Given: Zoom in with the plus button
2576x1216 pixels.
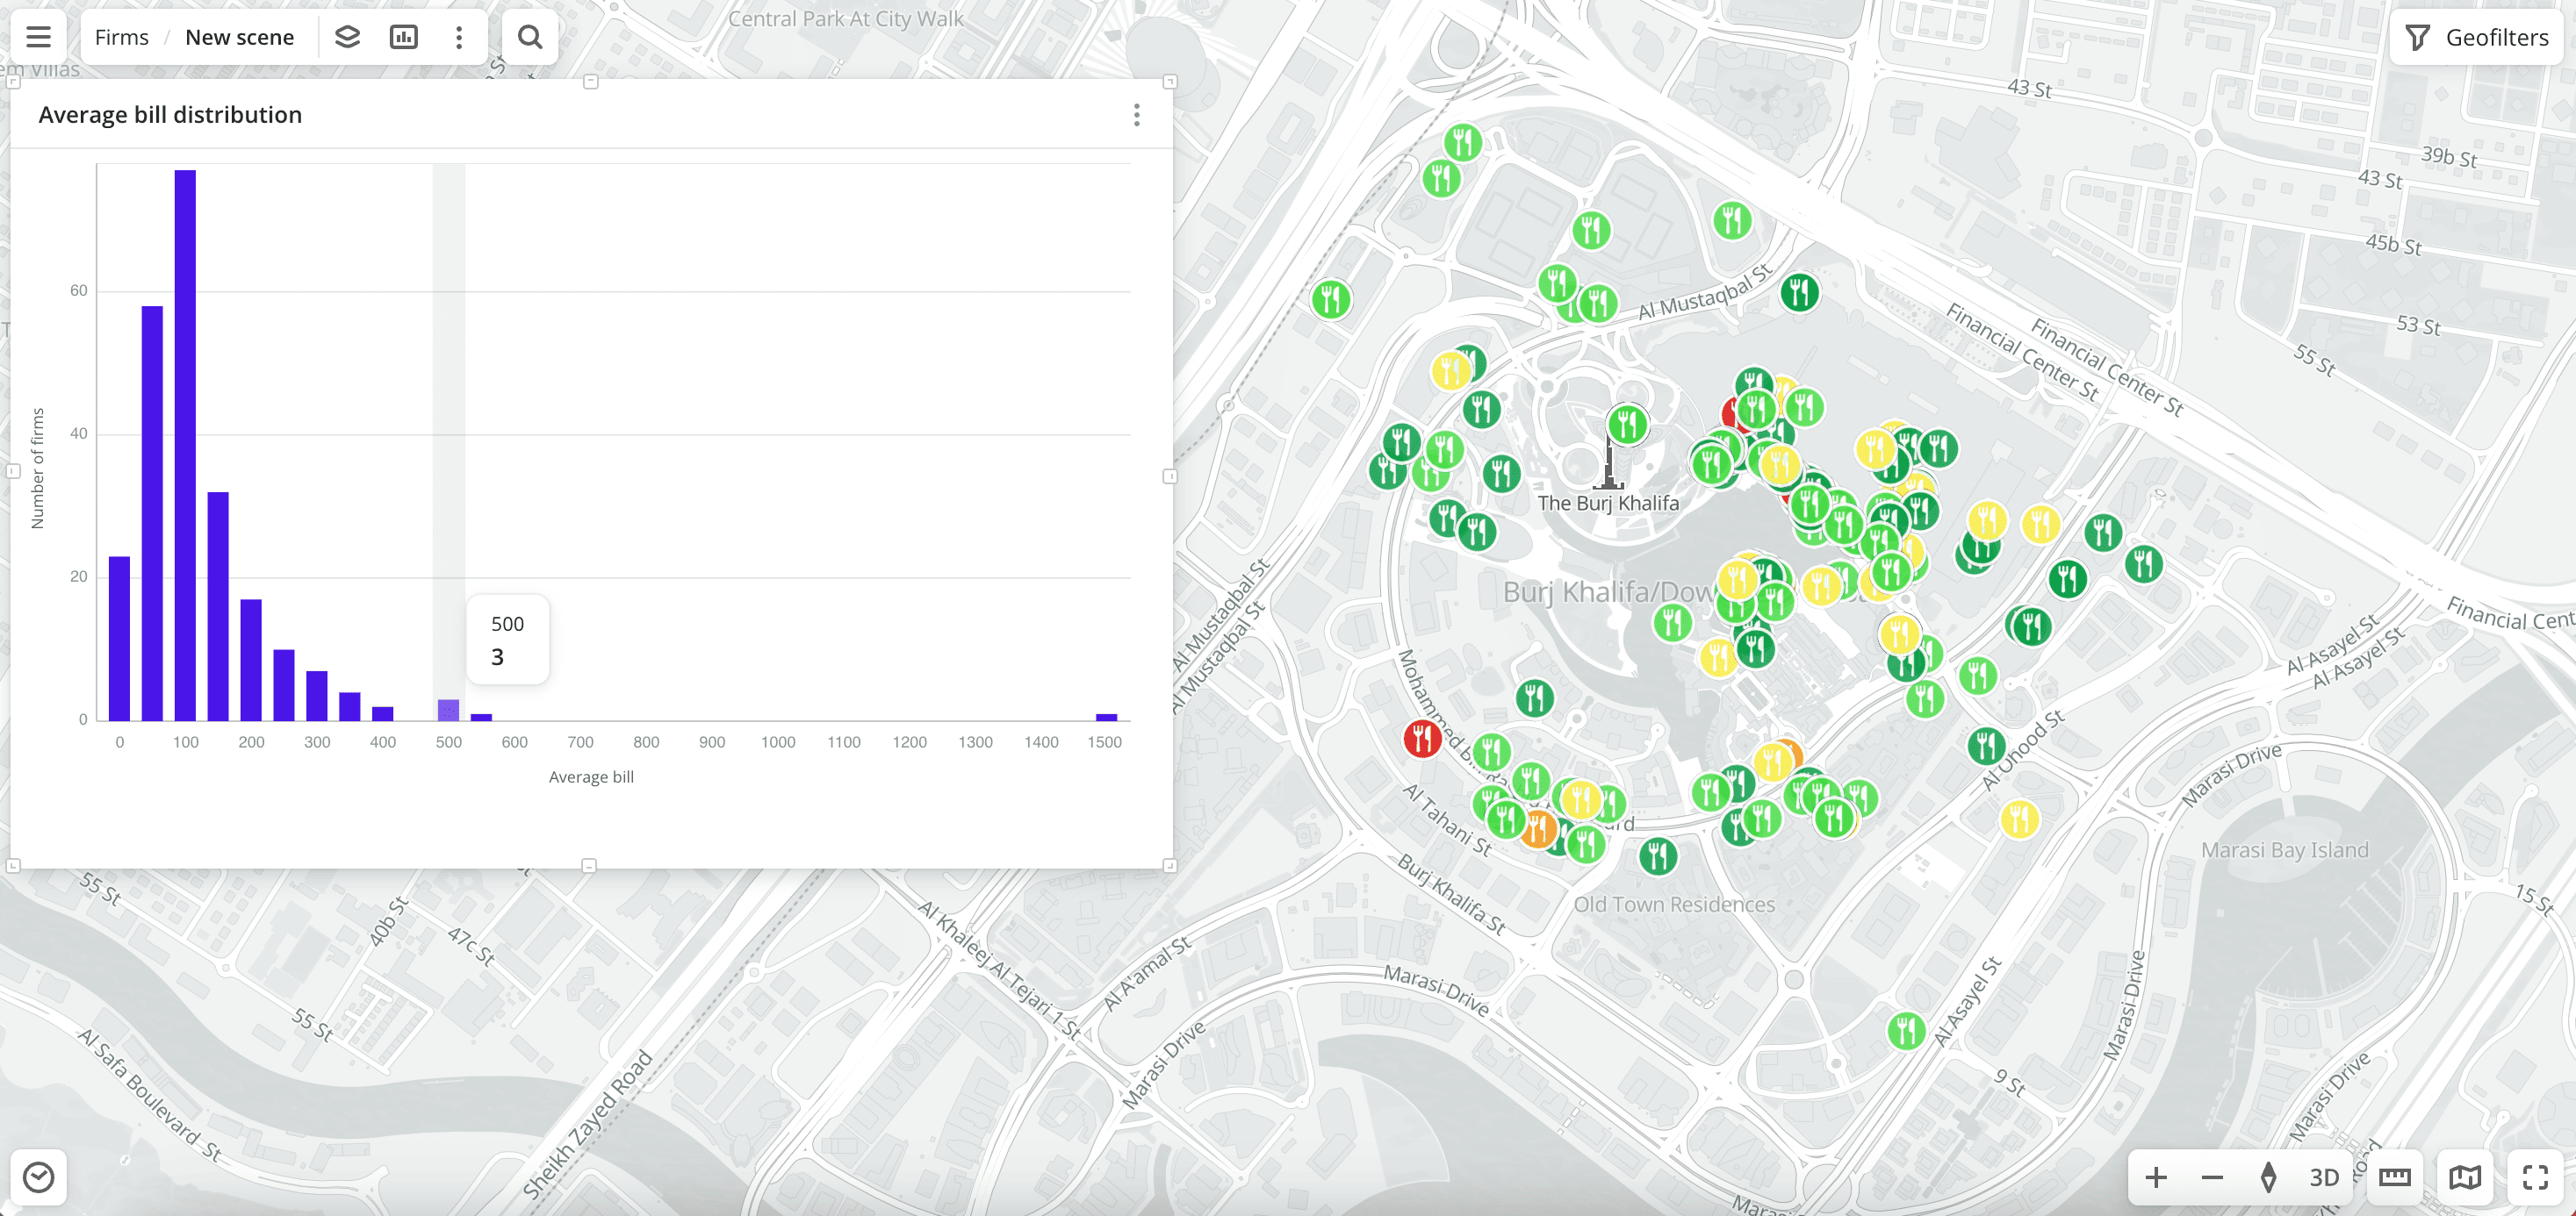Looking at the screenshot, I should tap(2155, 1177).
